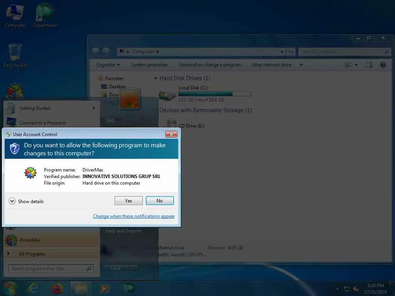Click No in the UAC dialog

pos(160,200)
